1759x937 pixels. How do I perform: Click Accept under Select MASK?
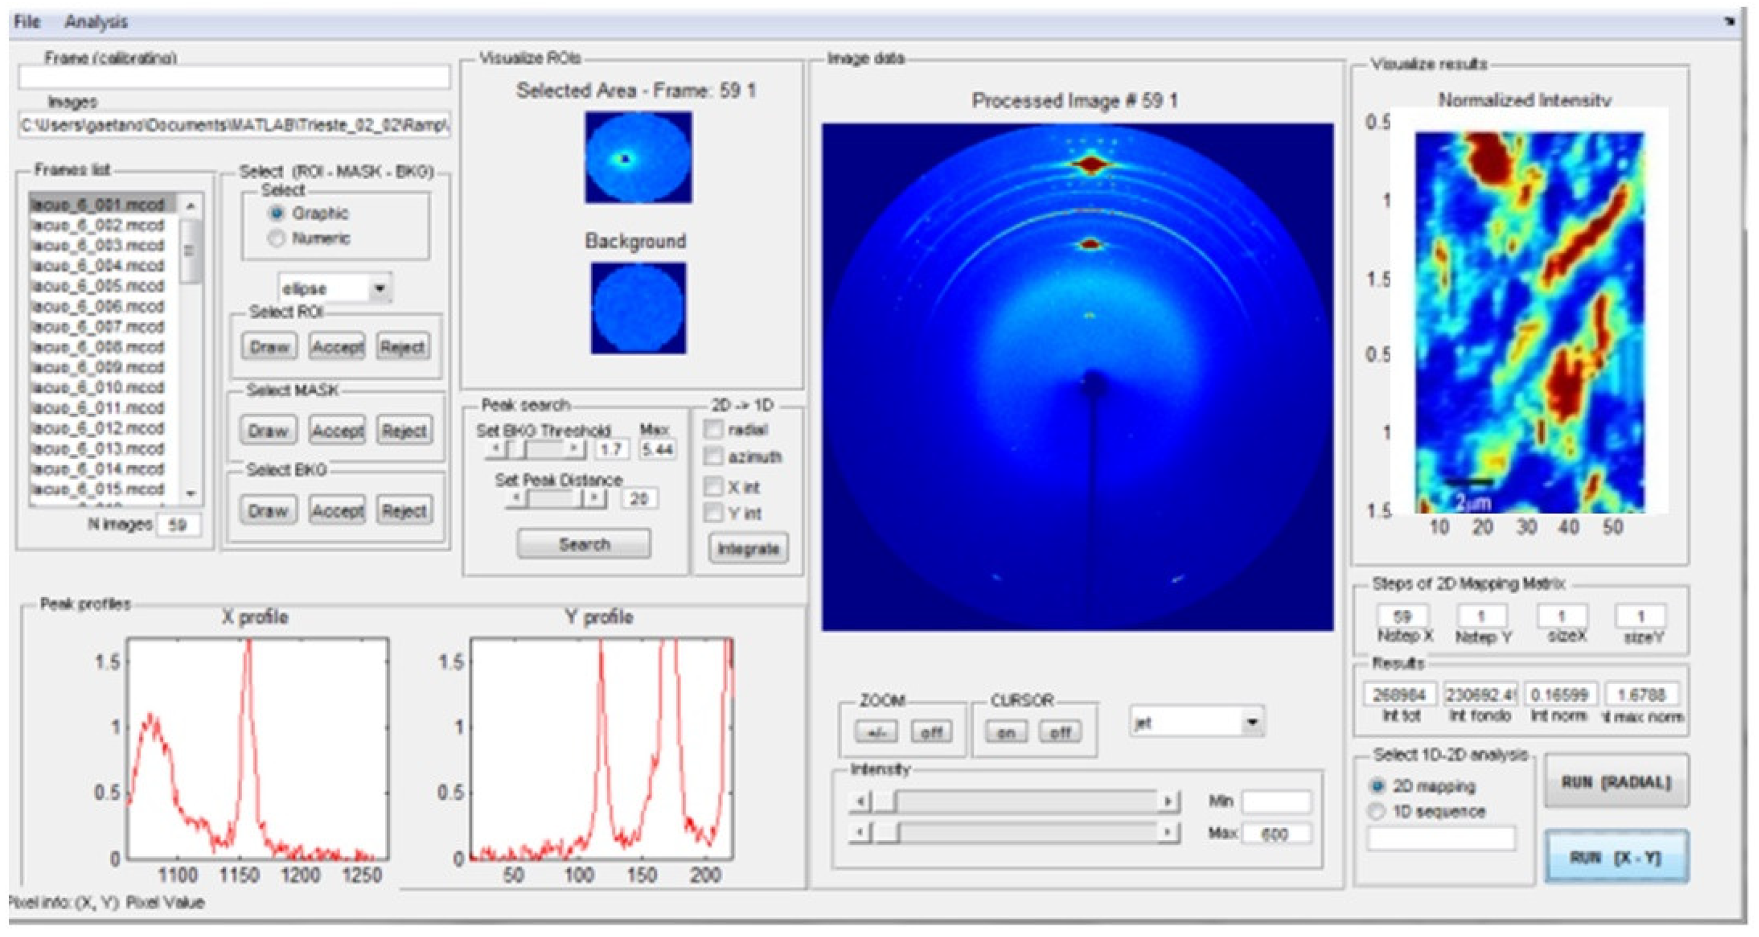point(337,430)
